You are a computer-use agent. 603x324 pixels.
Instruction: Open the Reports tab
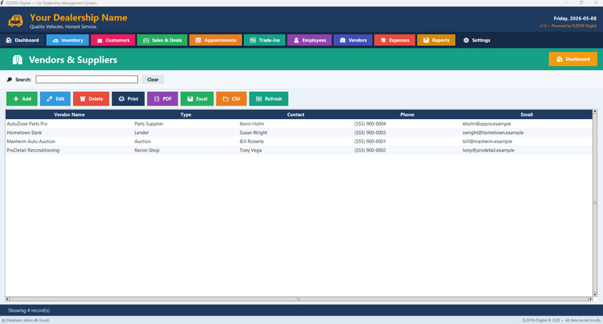tap(436, 41)
